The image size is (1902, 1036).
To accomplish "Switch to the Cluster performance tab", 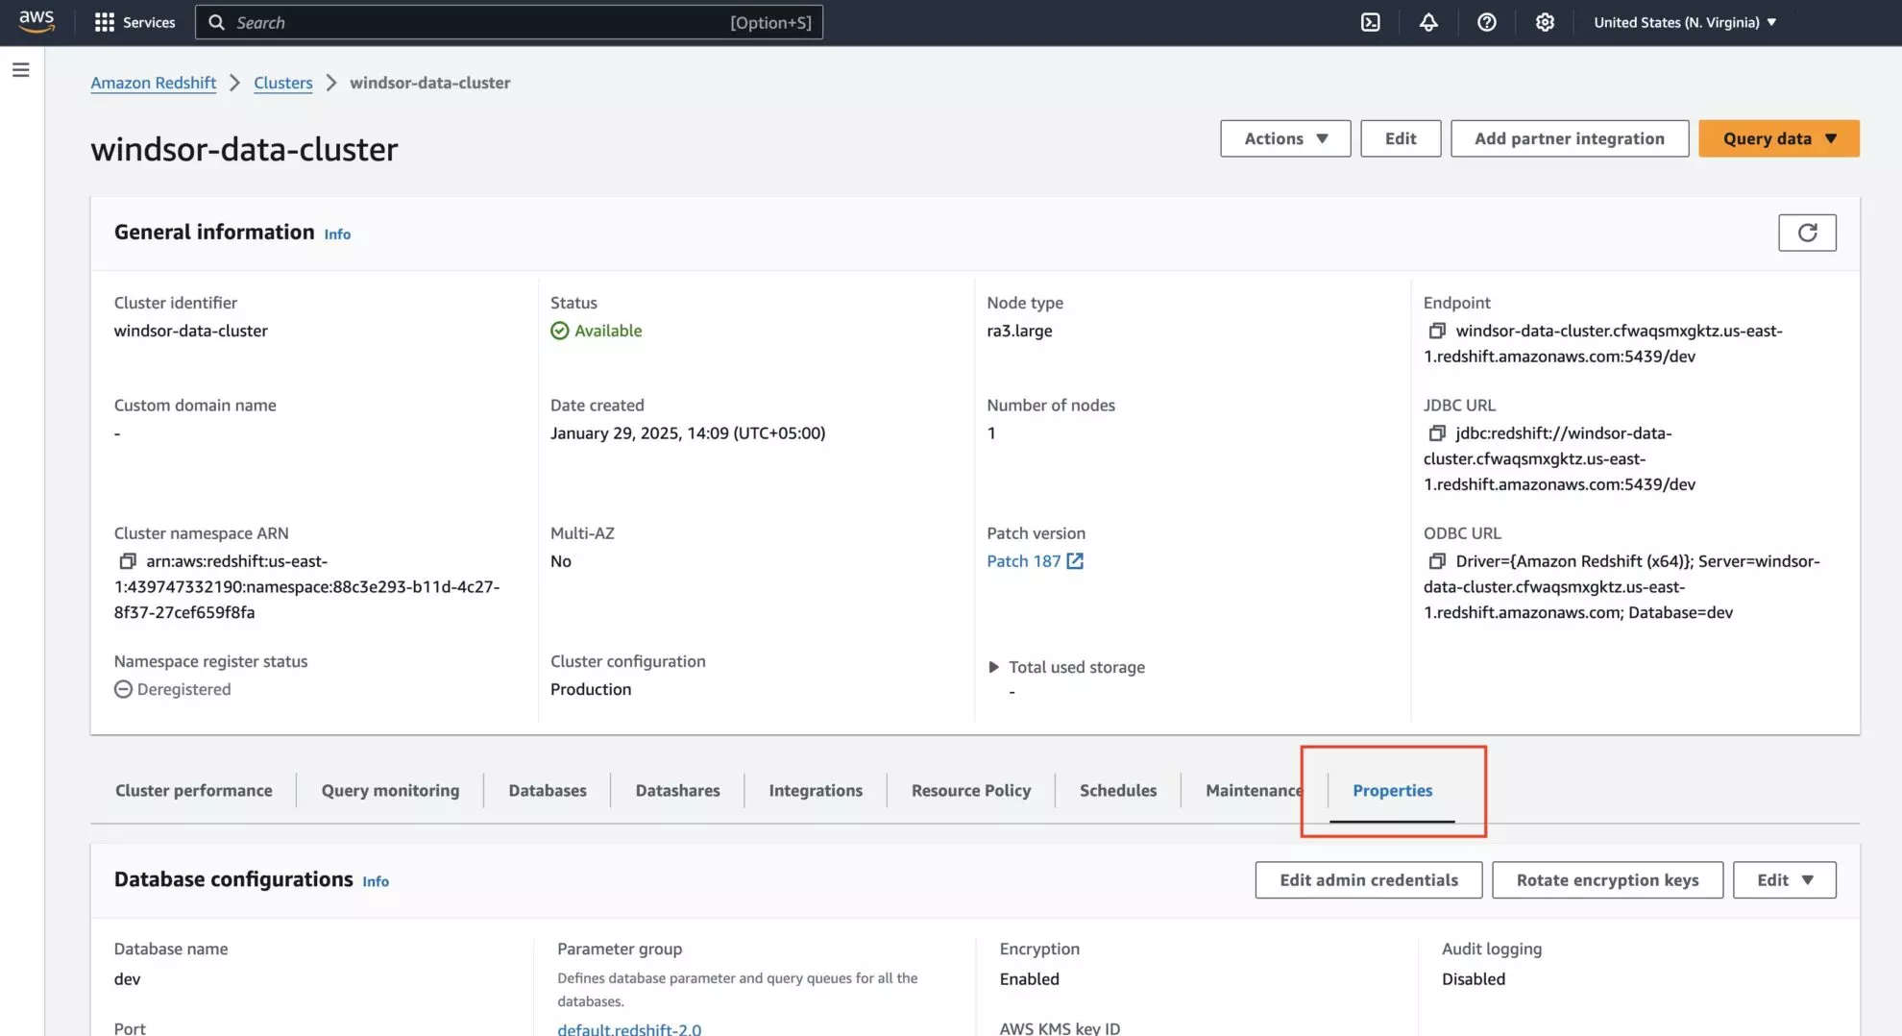I will (x=194, y=791).
